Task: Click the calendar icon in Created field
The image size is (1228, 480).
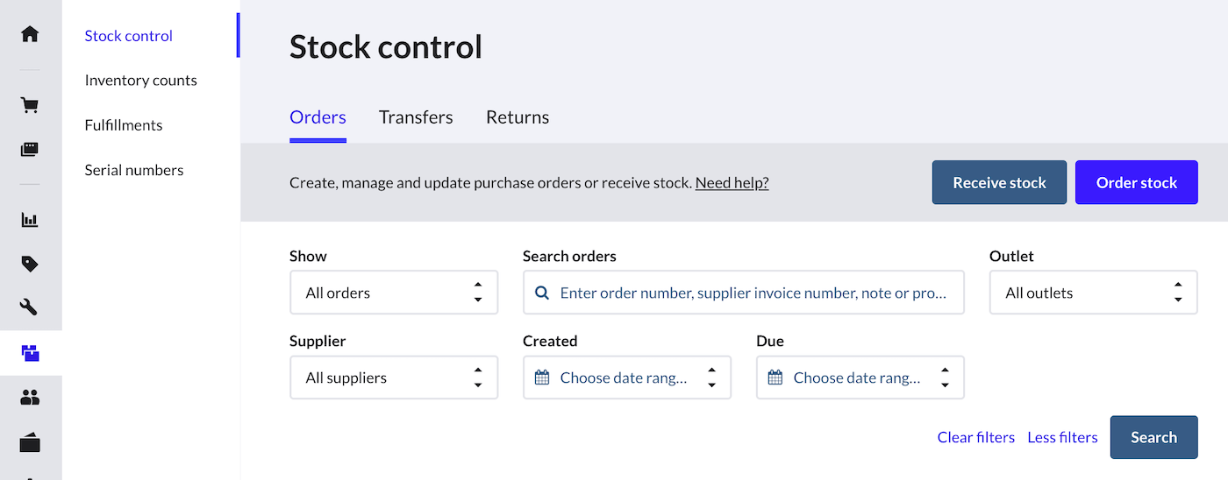Action: click(x=542, y=378)
